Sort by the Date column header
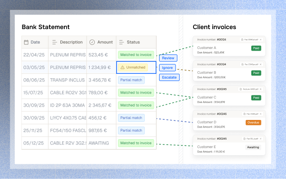The width and height of the screenshot is (286, 179). (35, 42)
